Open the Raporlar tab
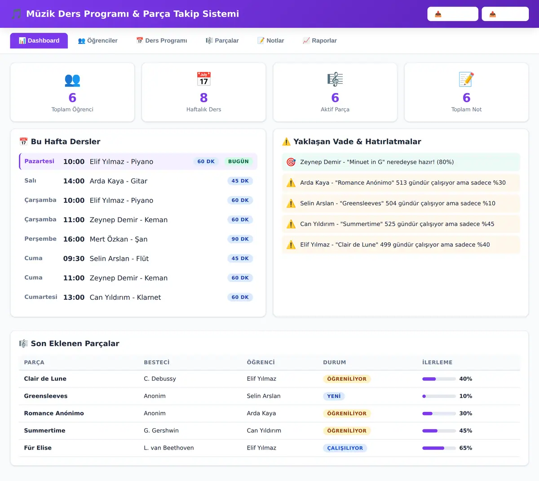The image size is (539, 481). (320, 40)
